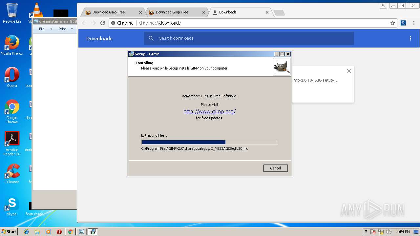This screenshot has width=420, height=236.
Task: Click the volume speaker tray icon
Action: click(x=389, y=232)
